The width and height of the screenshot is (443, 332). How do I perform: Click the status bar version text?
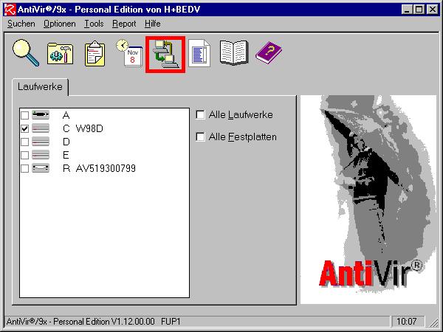click(93, 322)
